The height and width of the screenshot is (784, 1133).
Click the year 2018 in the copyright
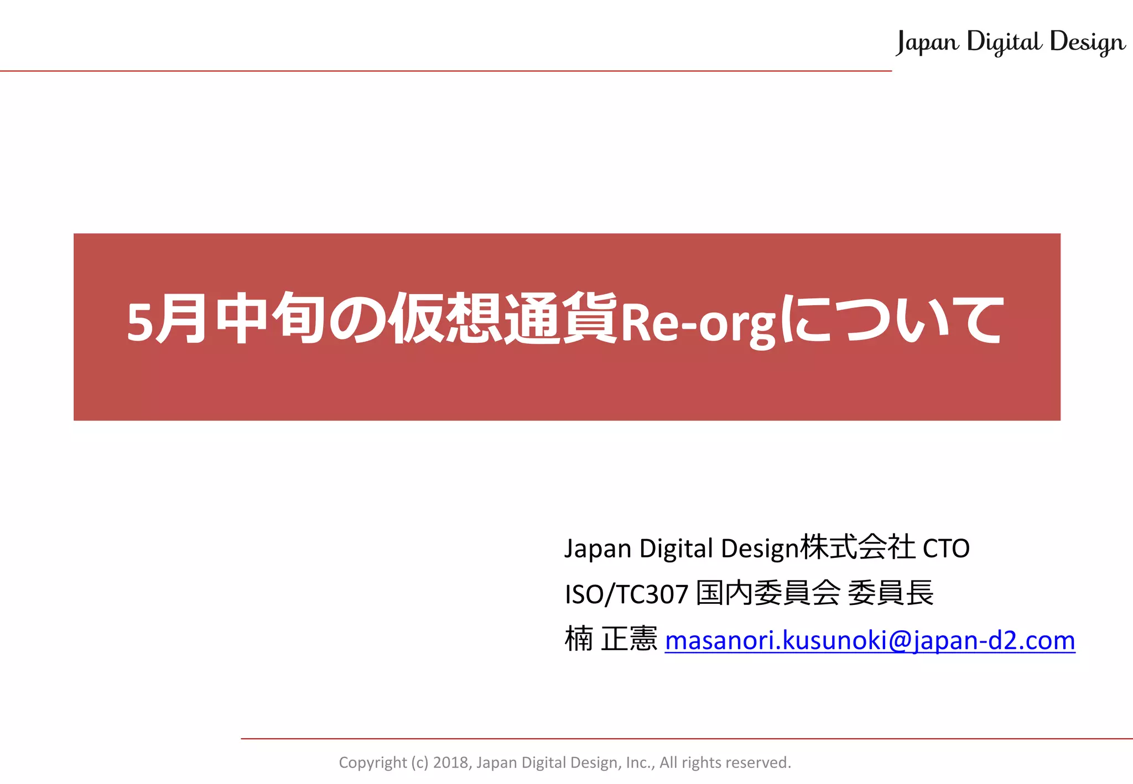tap(451, 762)
